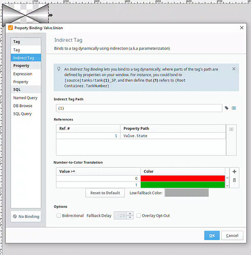Click the color table's scroll-down arrow
Screen dimensions: 251x255
(x=228, y=186)
